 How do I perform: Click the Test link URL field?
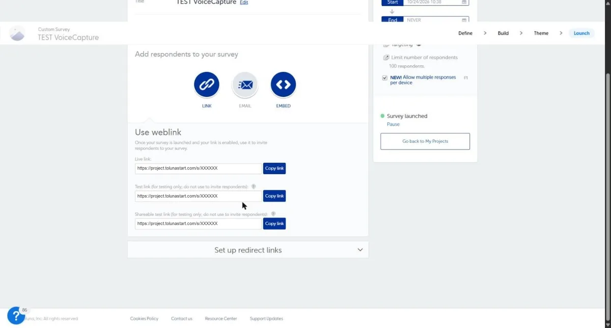click(x=198, y=196)
